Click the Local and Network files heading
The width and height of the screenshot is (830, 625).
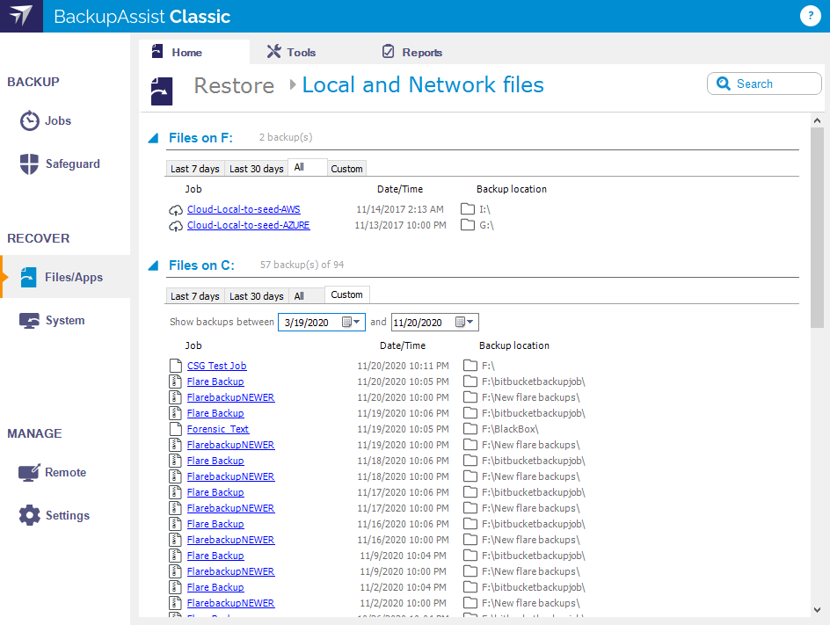click(x=423, y=84)
